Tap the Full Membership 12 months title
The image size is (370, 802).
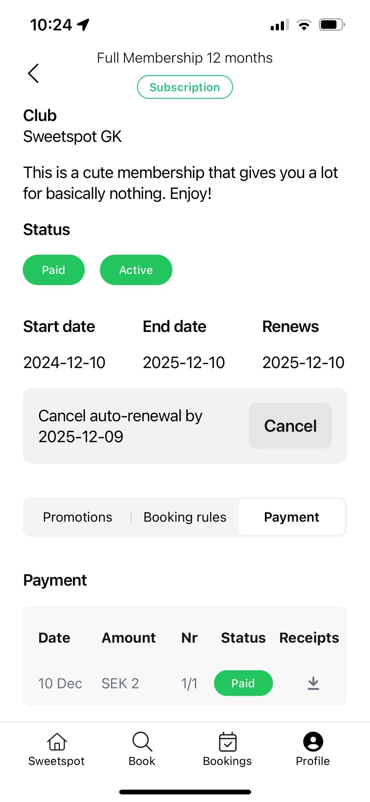click(185, 58)
